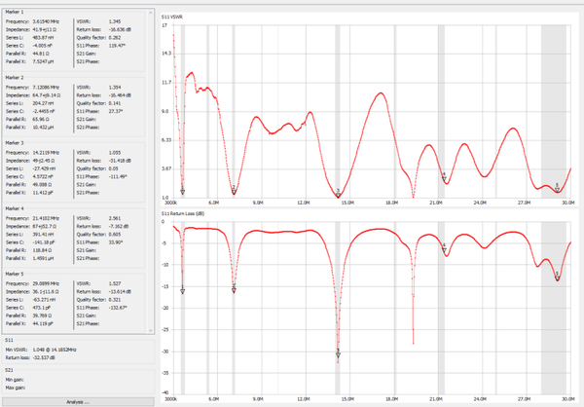Click marker 5 on Return Loss chart
This screenshot has height=407, width=584.
[557, 277]
